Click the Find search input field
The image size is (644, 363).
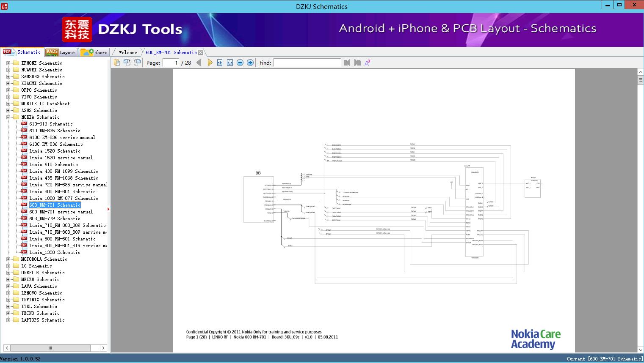(307, 63)
